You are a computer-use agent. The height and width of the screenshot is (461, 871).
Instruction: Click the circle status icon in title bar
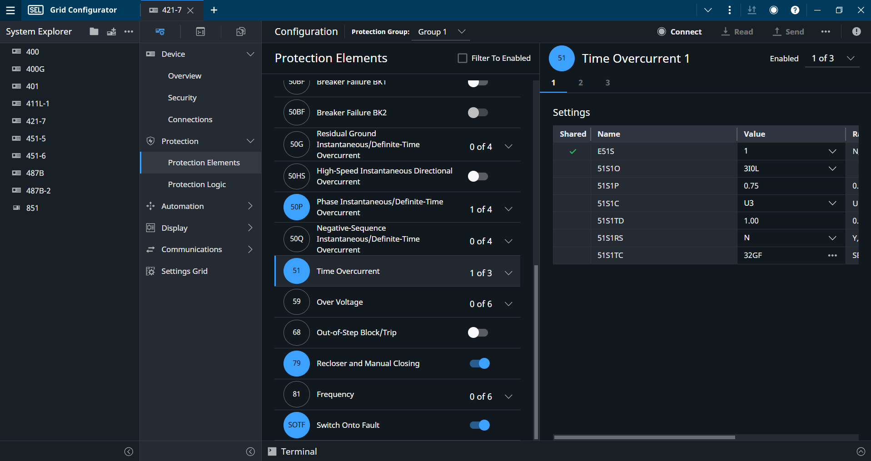click(x=774, y=10)
